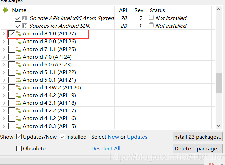Enable the Obsolete packages filter
Screen dimensions: 225x165
pyautogui.click(x=19, y=148)
